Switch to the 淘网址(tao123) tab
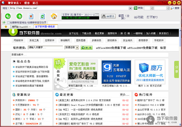Screen dimensions: 182x127 tap(22, 27)
